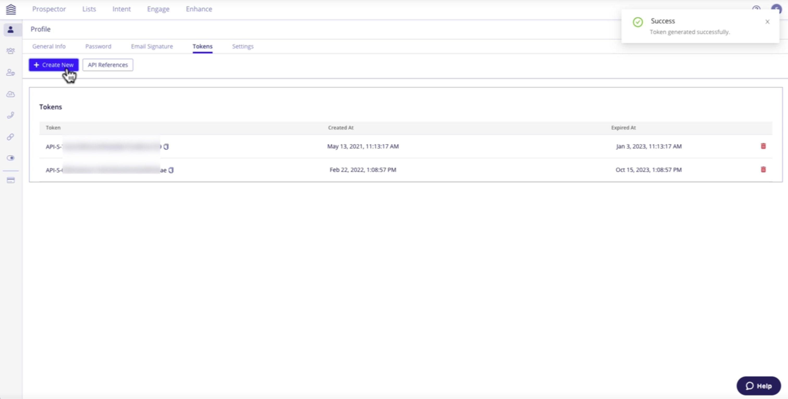Select the Password profile tab
This screenshot has width=788, height=399.
(x=98, y=46)
